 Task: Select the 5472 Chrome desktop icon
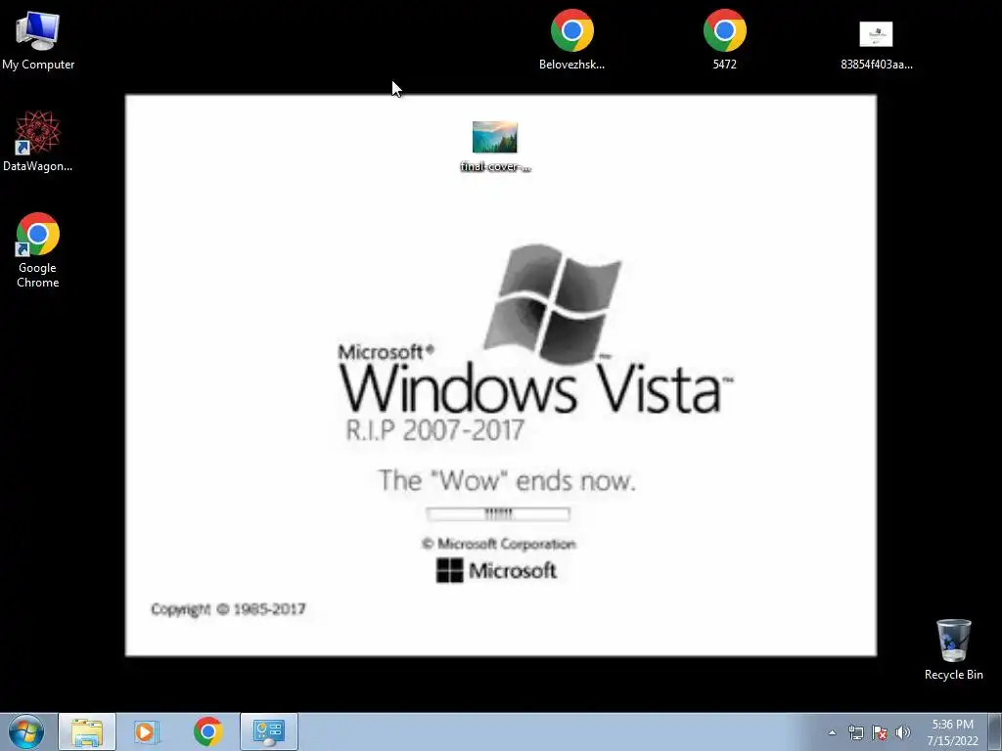[x=725, y=39]
